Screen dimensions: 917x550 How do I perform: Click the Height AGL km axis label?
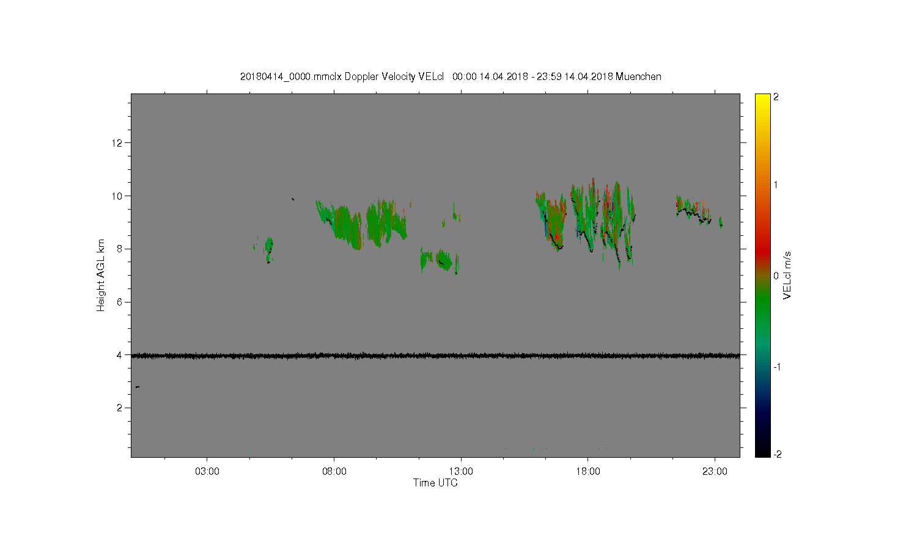click(101, 275)
